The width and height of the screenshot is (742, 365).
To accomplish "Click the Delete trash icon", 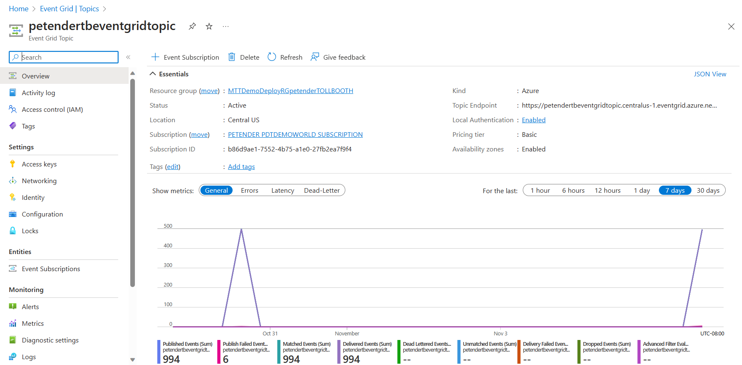I will 232,57.
